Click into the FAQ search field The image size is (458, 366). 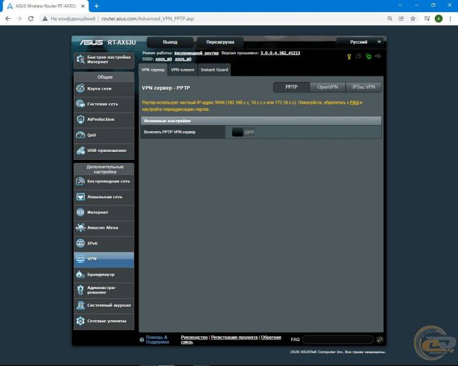tap(338, 339)
